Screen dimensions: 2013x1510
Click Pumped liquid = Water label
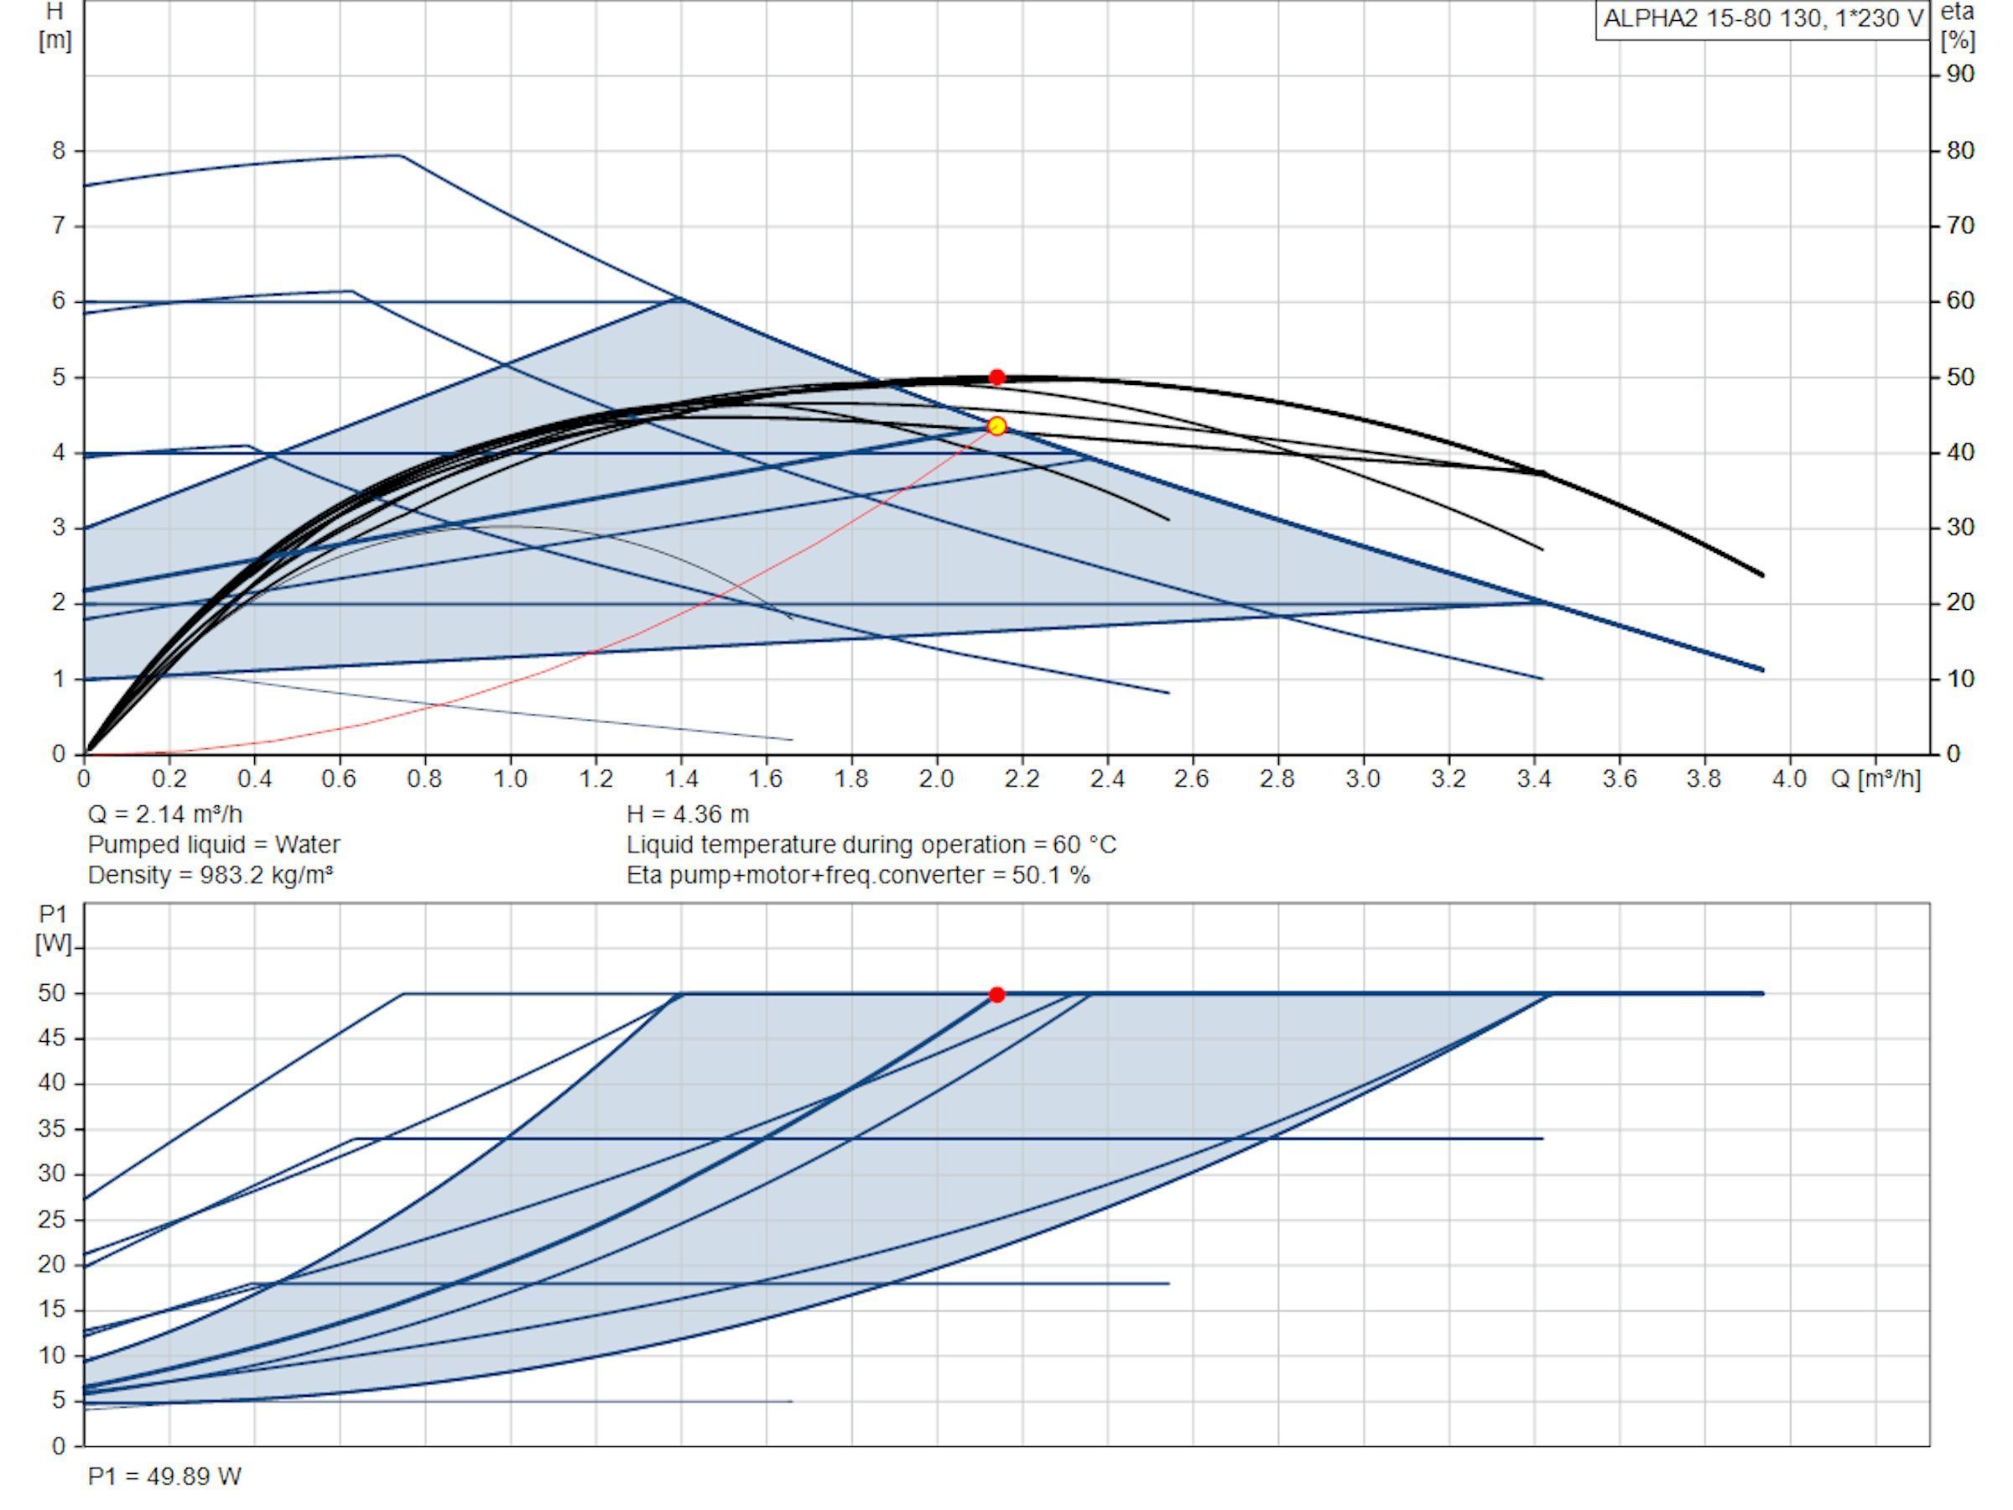click(214, 845)
